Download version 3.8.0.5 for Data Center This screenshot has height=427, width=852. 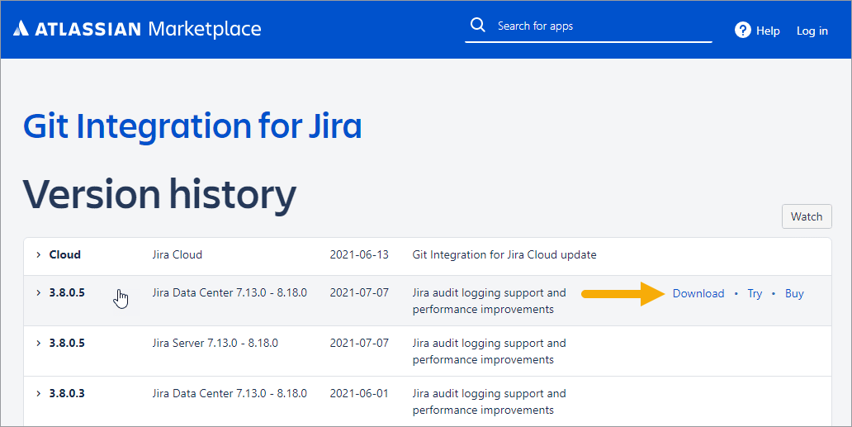(698, 293)
